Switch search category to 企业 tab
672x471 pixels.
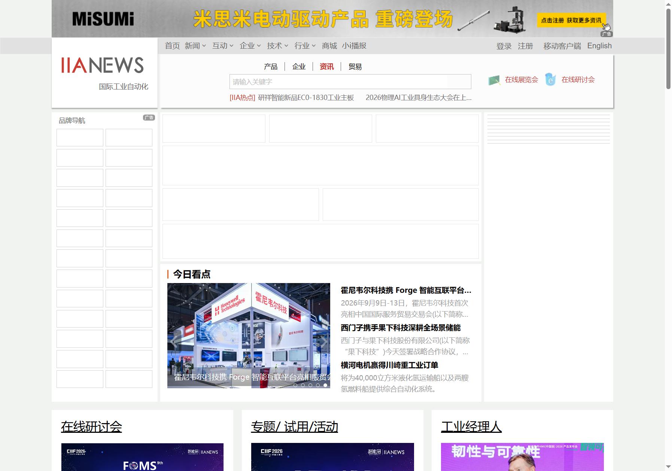tap(299, 67)
